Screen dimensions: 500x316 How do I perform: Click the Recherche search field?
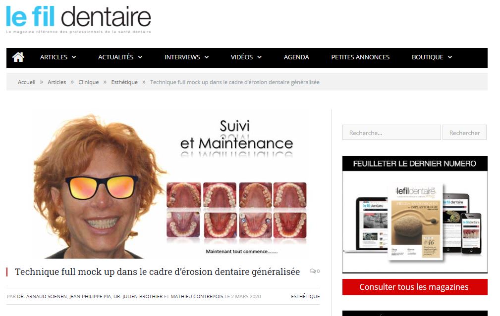pyautogui.click(x=391, y=133)
